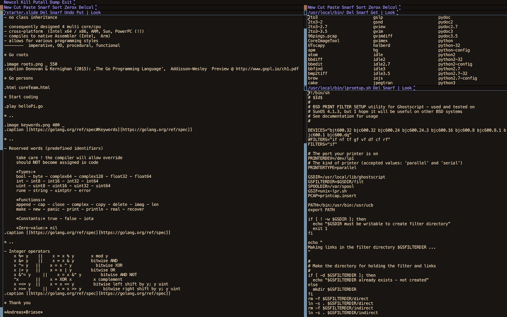This screenshot has width=507, height=317.
Task: Click Delcol in the left column tag
Action: click(86, 7)
